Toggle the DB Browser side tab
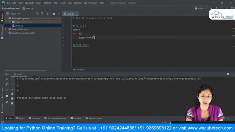The width and height of the screenshot is (235, 132). 2,33
